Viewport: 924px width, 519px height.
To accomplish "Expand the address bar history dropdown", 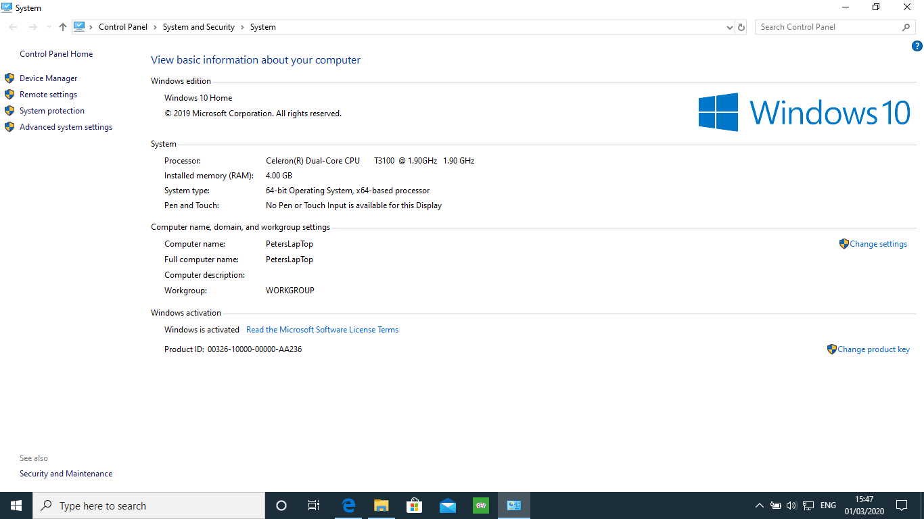I will [x=729, y=27].
